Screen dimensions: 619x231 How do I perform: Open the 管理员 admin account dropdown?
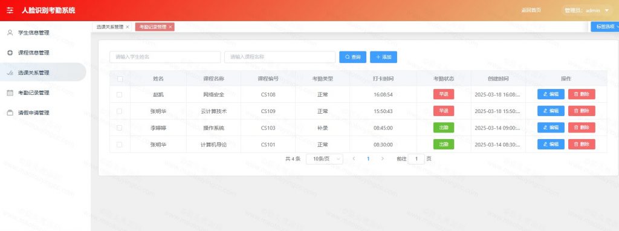click(x=586, y=11)
